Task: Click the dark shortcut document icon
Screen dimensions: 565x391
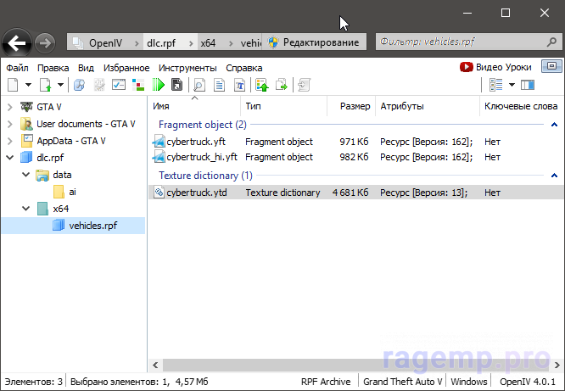Action: click(x=176, y=85)
